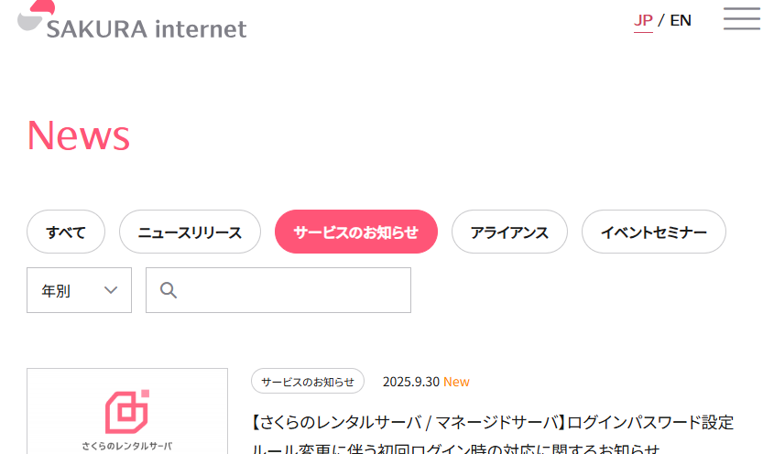
Task: Select the すべて category filter
Action: coord(66,232)
